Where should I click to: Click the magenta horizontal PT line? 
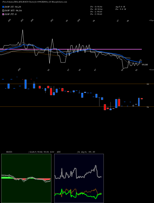(71, 49)
